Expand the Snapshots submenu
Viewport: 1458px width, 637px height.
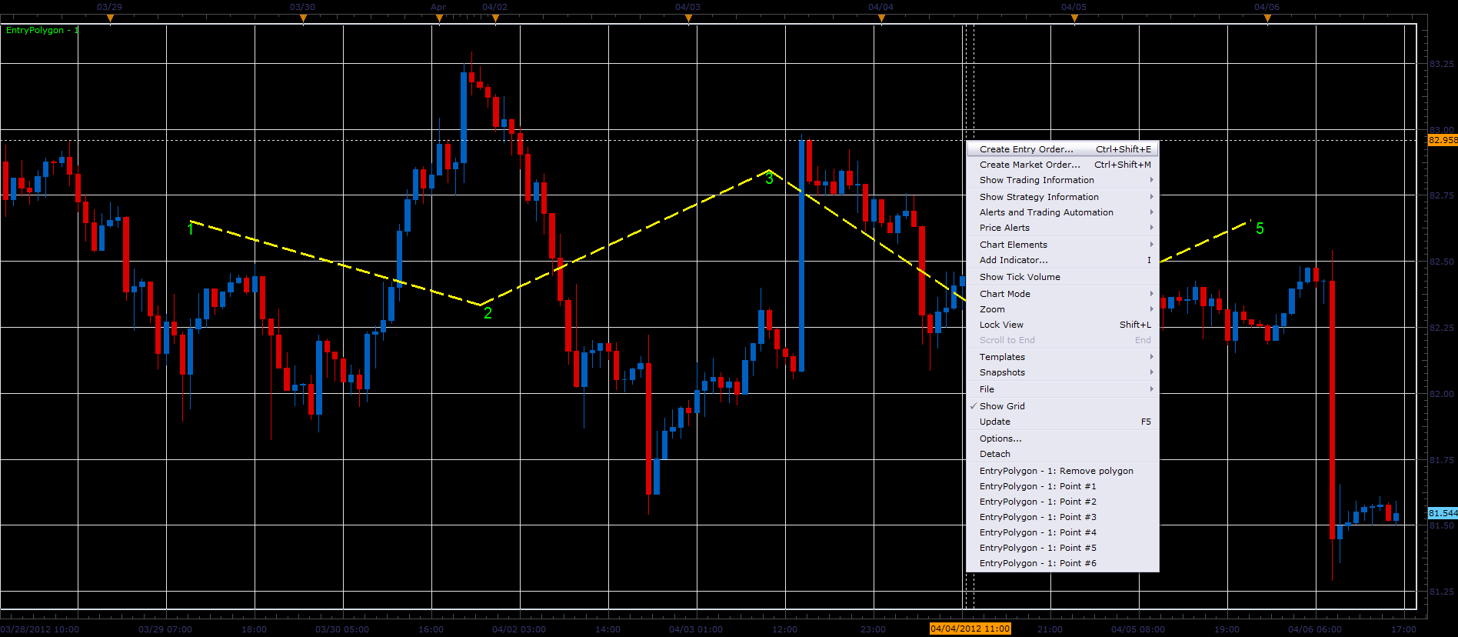[1062, 372]
